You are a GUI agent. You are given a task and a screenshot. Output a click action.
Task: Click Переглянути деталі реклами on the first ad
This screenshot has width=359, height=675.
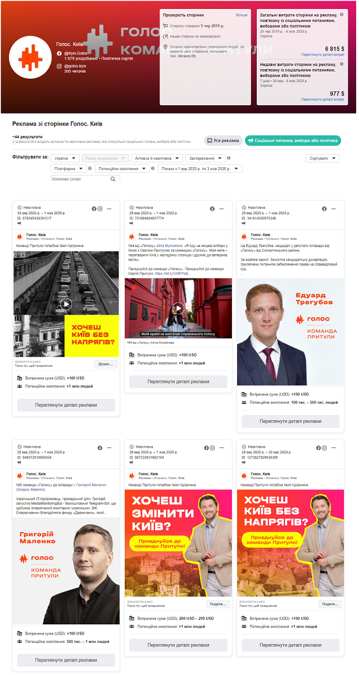(66, 405)
